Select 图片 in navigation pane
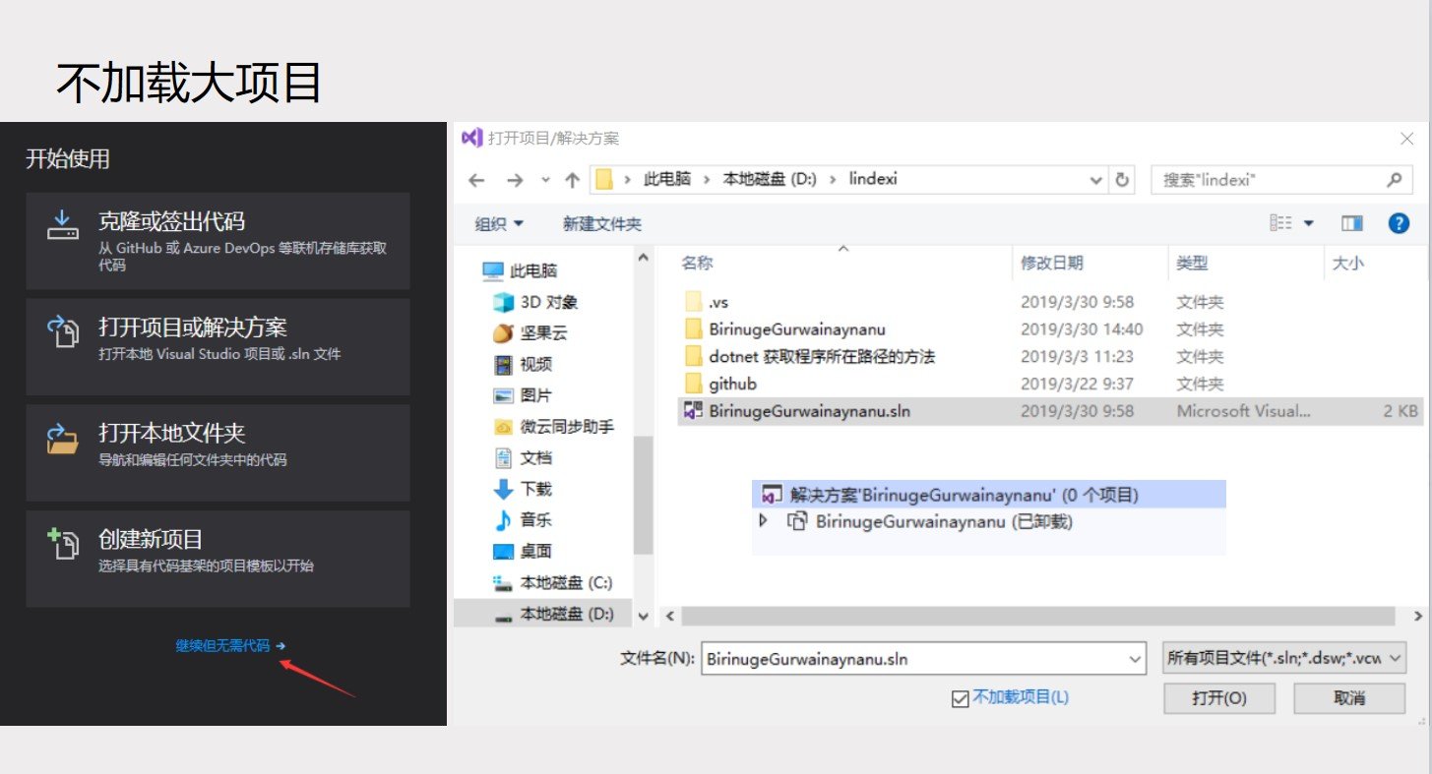The width and height of the screenshot is (1432, 774). click(x=523, y=395)
